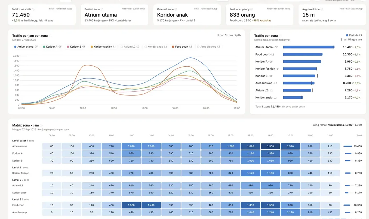Select Atrium utama bar in Traffic per zona
This screenshot has height=219, width=369.
(x=309, y=47)
